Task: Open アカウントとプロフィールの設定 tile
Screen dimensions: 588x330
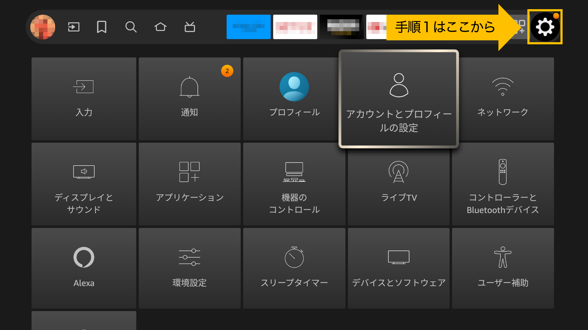Action: pos(398,99)
